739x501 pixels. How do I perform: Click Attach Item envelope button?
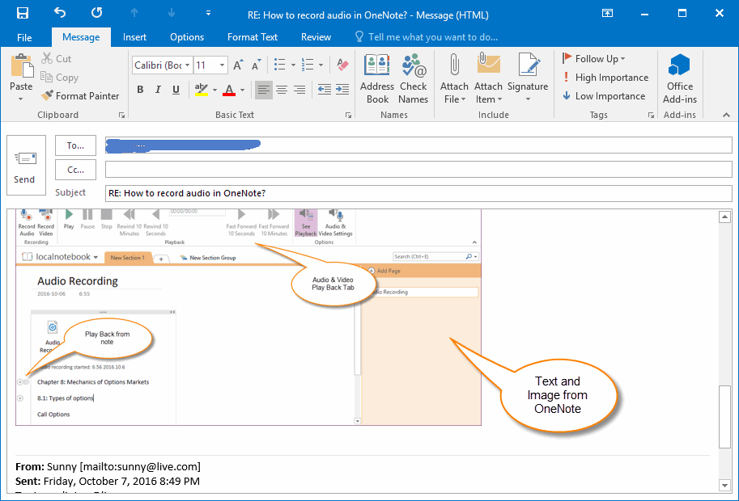click(x=488, y=78)
